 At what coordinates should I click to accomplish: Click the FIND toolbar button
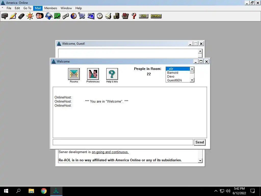(143, 16)
